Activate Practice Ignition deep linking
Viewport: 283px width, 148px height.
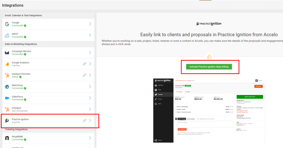point(209,67)
